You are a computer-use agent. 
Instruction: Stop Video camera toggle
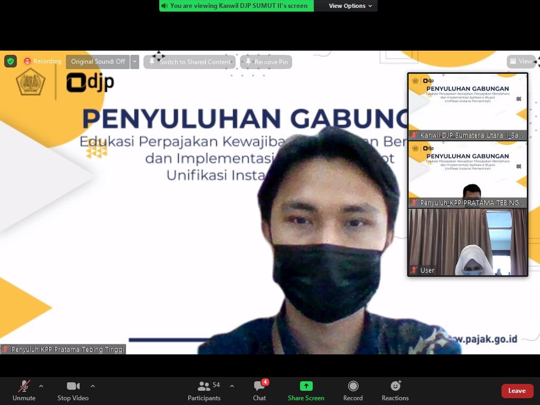pyautogui.click(x=73, y=390)
